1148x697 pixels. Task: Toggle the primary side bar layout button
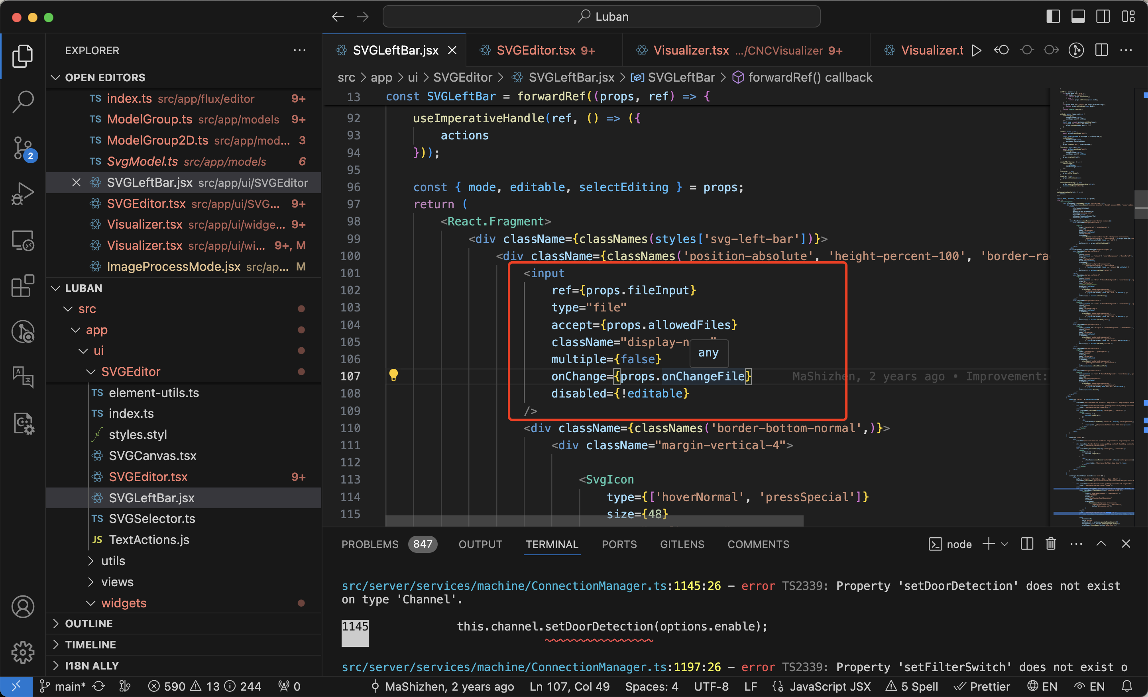pos(1053,17)
